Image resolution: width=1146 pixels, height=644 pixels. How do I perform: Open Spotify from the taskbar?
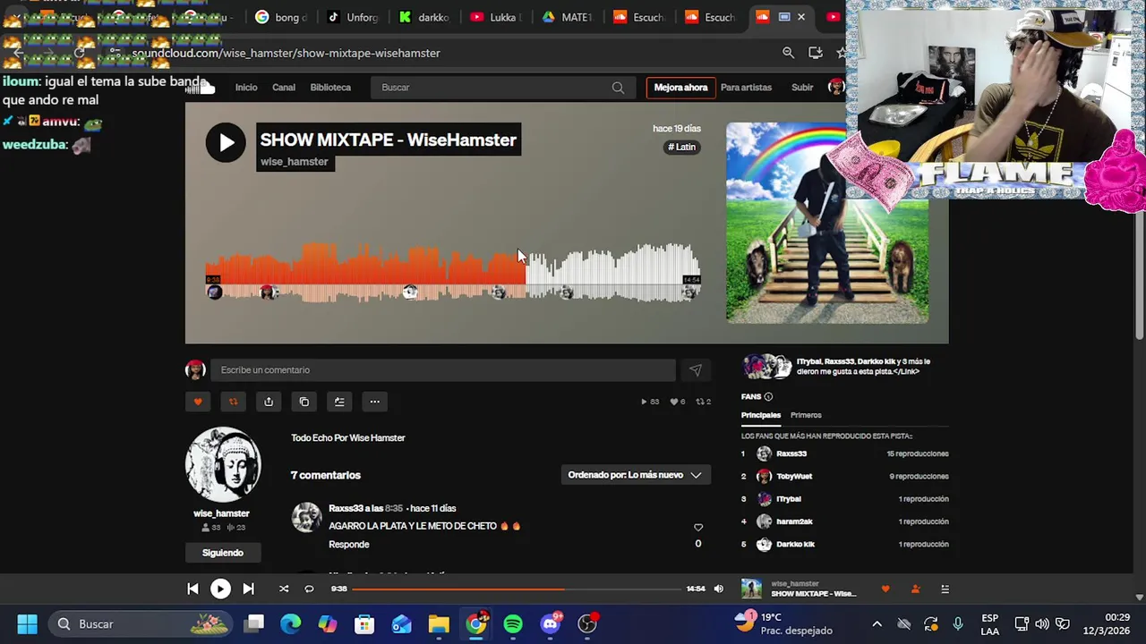[x=513, y=623]
